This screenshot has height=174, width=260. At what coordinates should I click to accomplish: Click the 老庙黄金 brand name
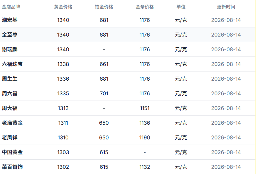[12, 123]
